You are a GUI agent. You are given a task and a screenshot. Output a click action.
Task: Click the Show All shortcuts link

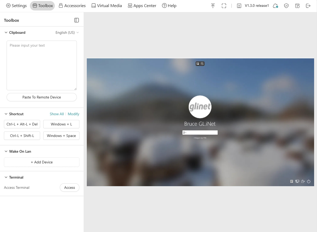[x=57, y=114]
